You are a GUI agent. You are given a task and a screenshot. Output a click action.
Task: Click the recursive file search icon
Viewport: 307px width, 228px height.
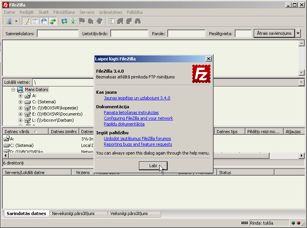pyautogui.click(x=138, y=21)
